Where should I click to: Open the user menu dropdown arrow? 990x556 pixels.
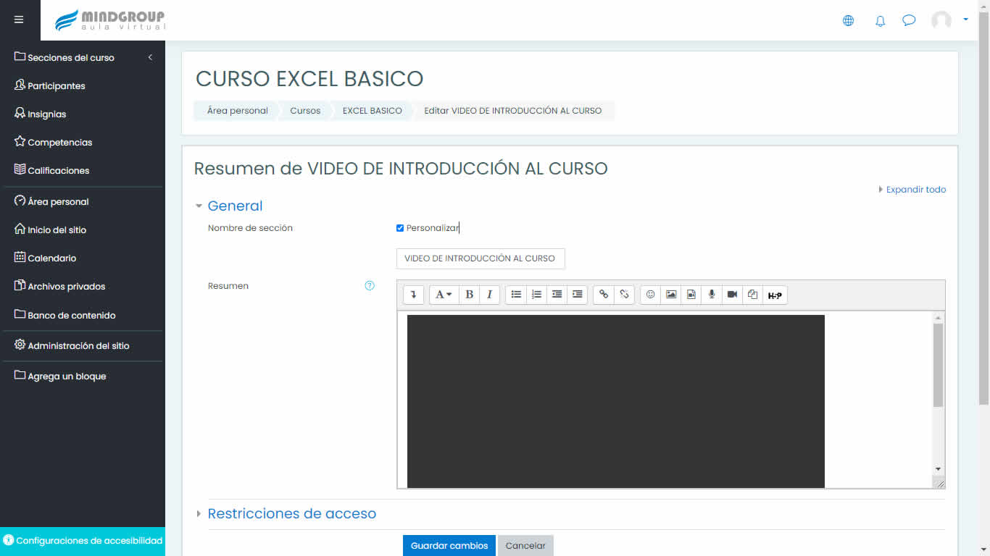(965, 20)
